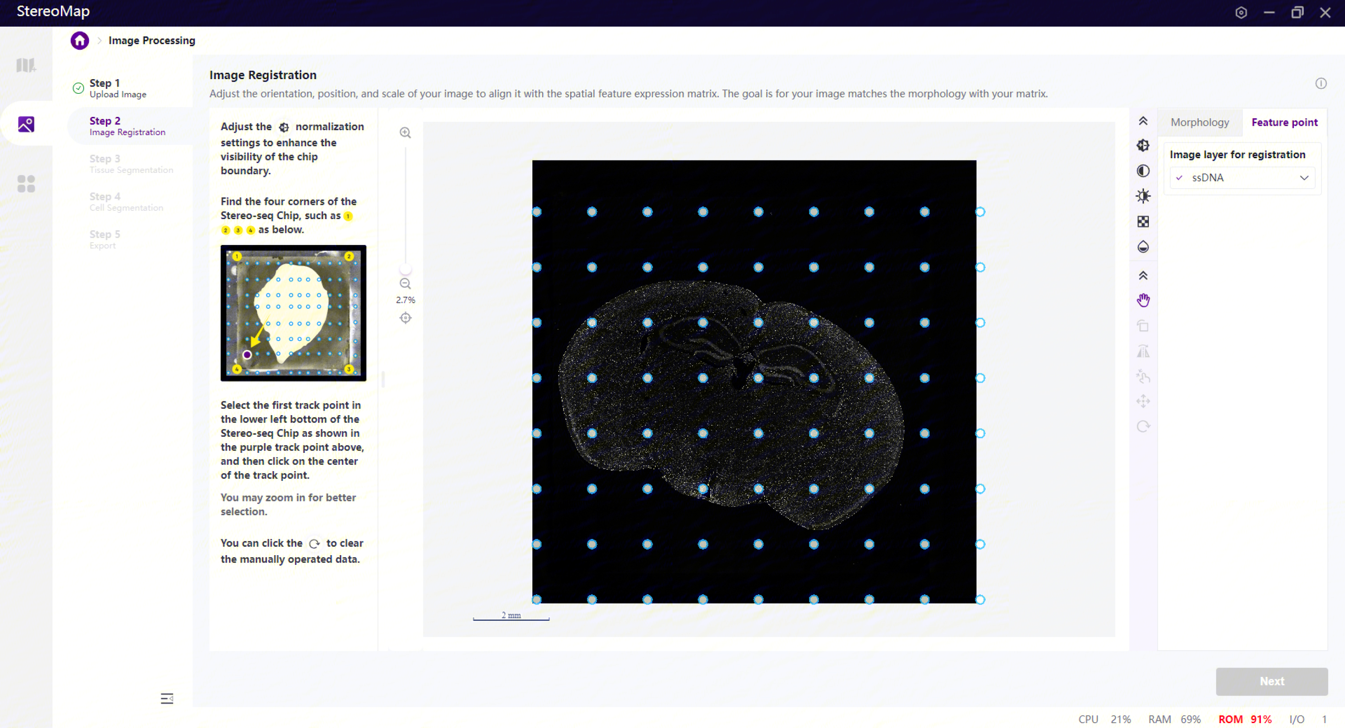Open the normalization settings tool

click(x=1143, y=146)
